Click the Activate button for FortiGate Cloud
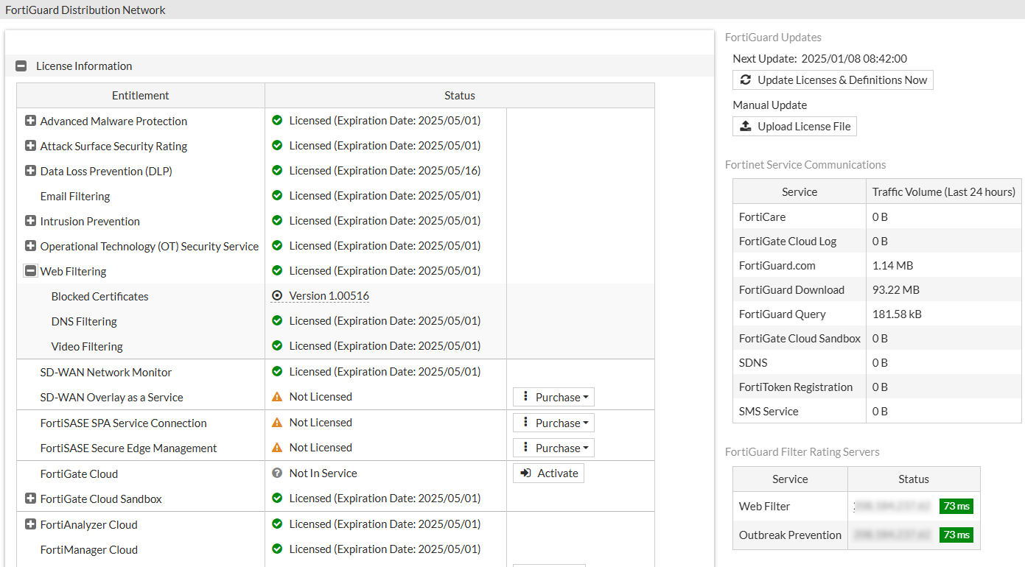 tap(548, 473)
